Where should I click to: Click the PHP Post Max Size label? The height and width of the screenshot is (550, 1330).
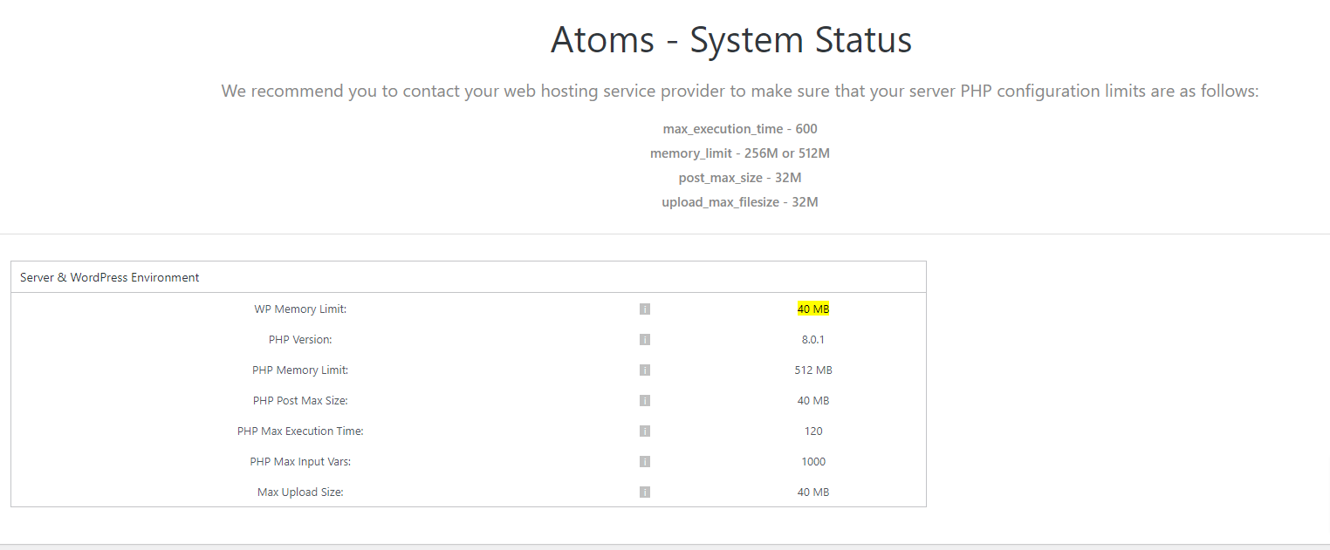pos(300,400)
